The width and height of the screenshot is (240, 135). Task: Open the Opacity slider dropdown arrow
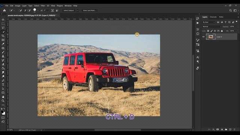pyautogui.click(x=236, y=27)
